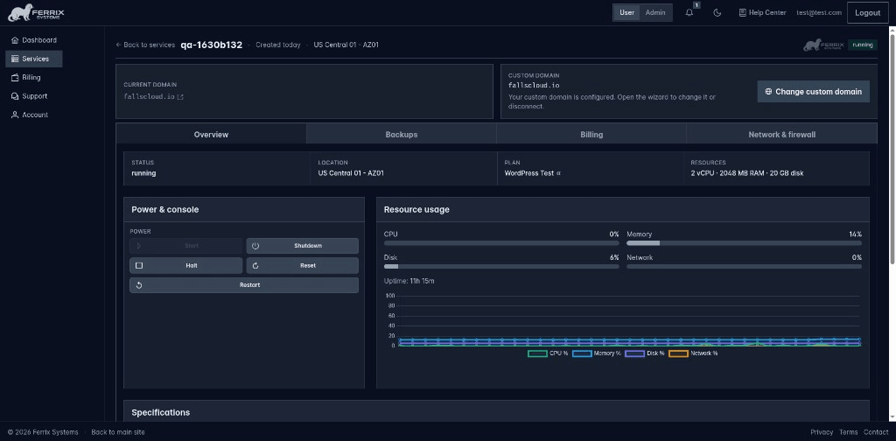The image size is (896, 441).
Task: Open the Network & firewall tab
Action: click(x=781, y=135)
